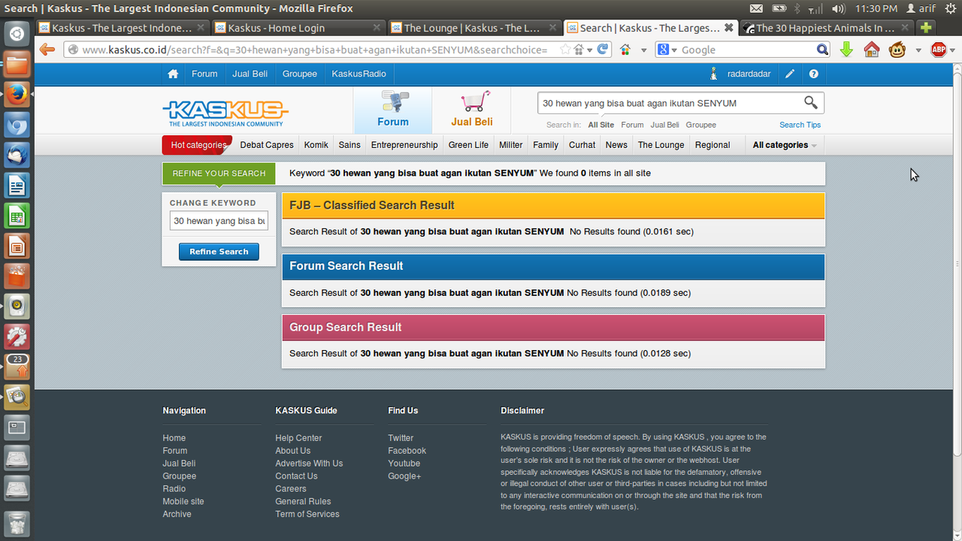
Task: Close the active Search | Kaskus tab
Action: coord(728,28)
